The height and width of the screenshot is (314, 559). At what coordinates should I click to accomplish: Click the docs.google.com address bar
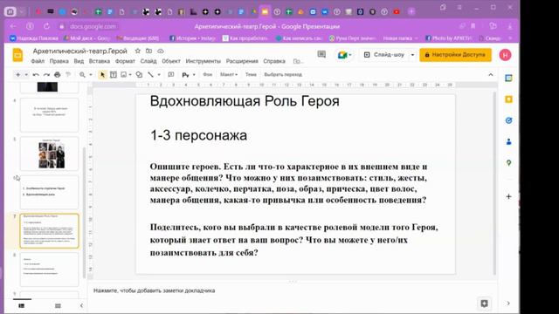pos(93,26)
